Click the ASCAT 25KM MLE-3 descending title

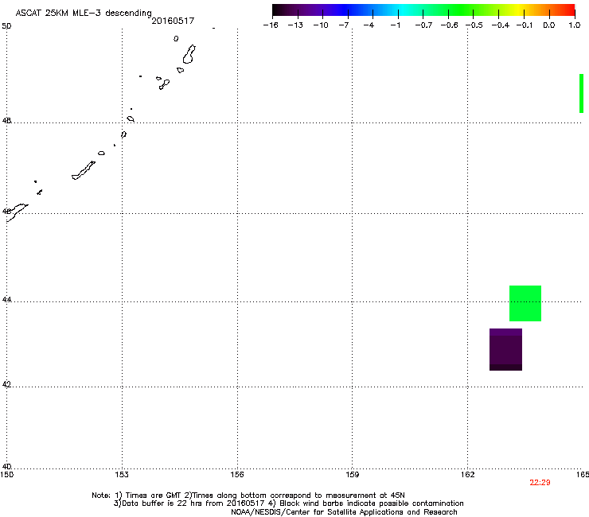pyautogui.click(x=84, y=14)
